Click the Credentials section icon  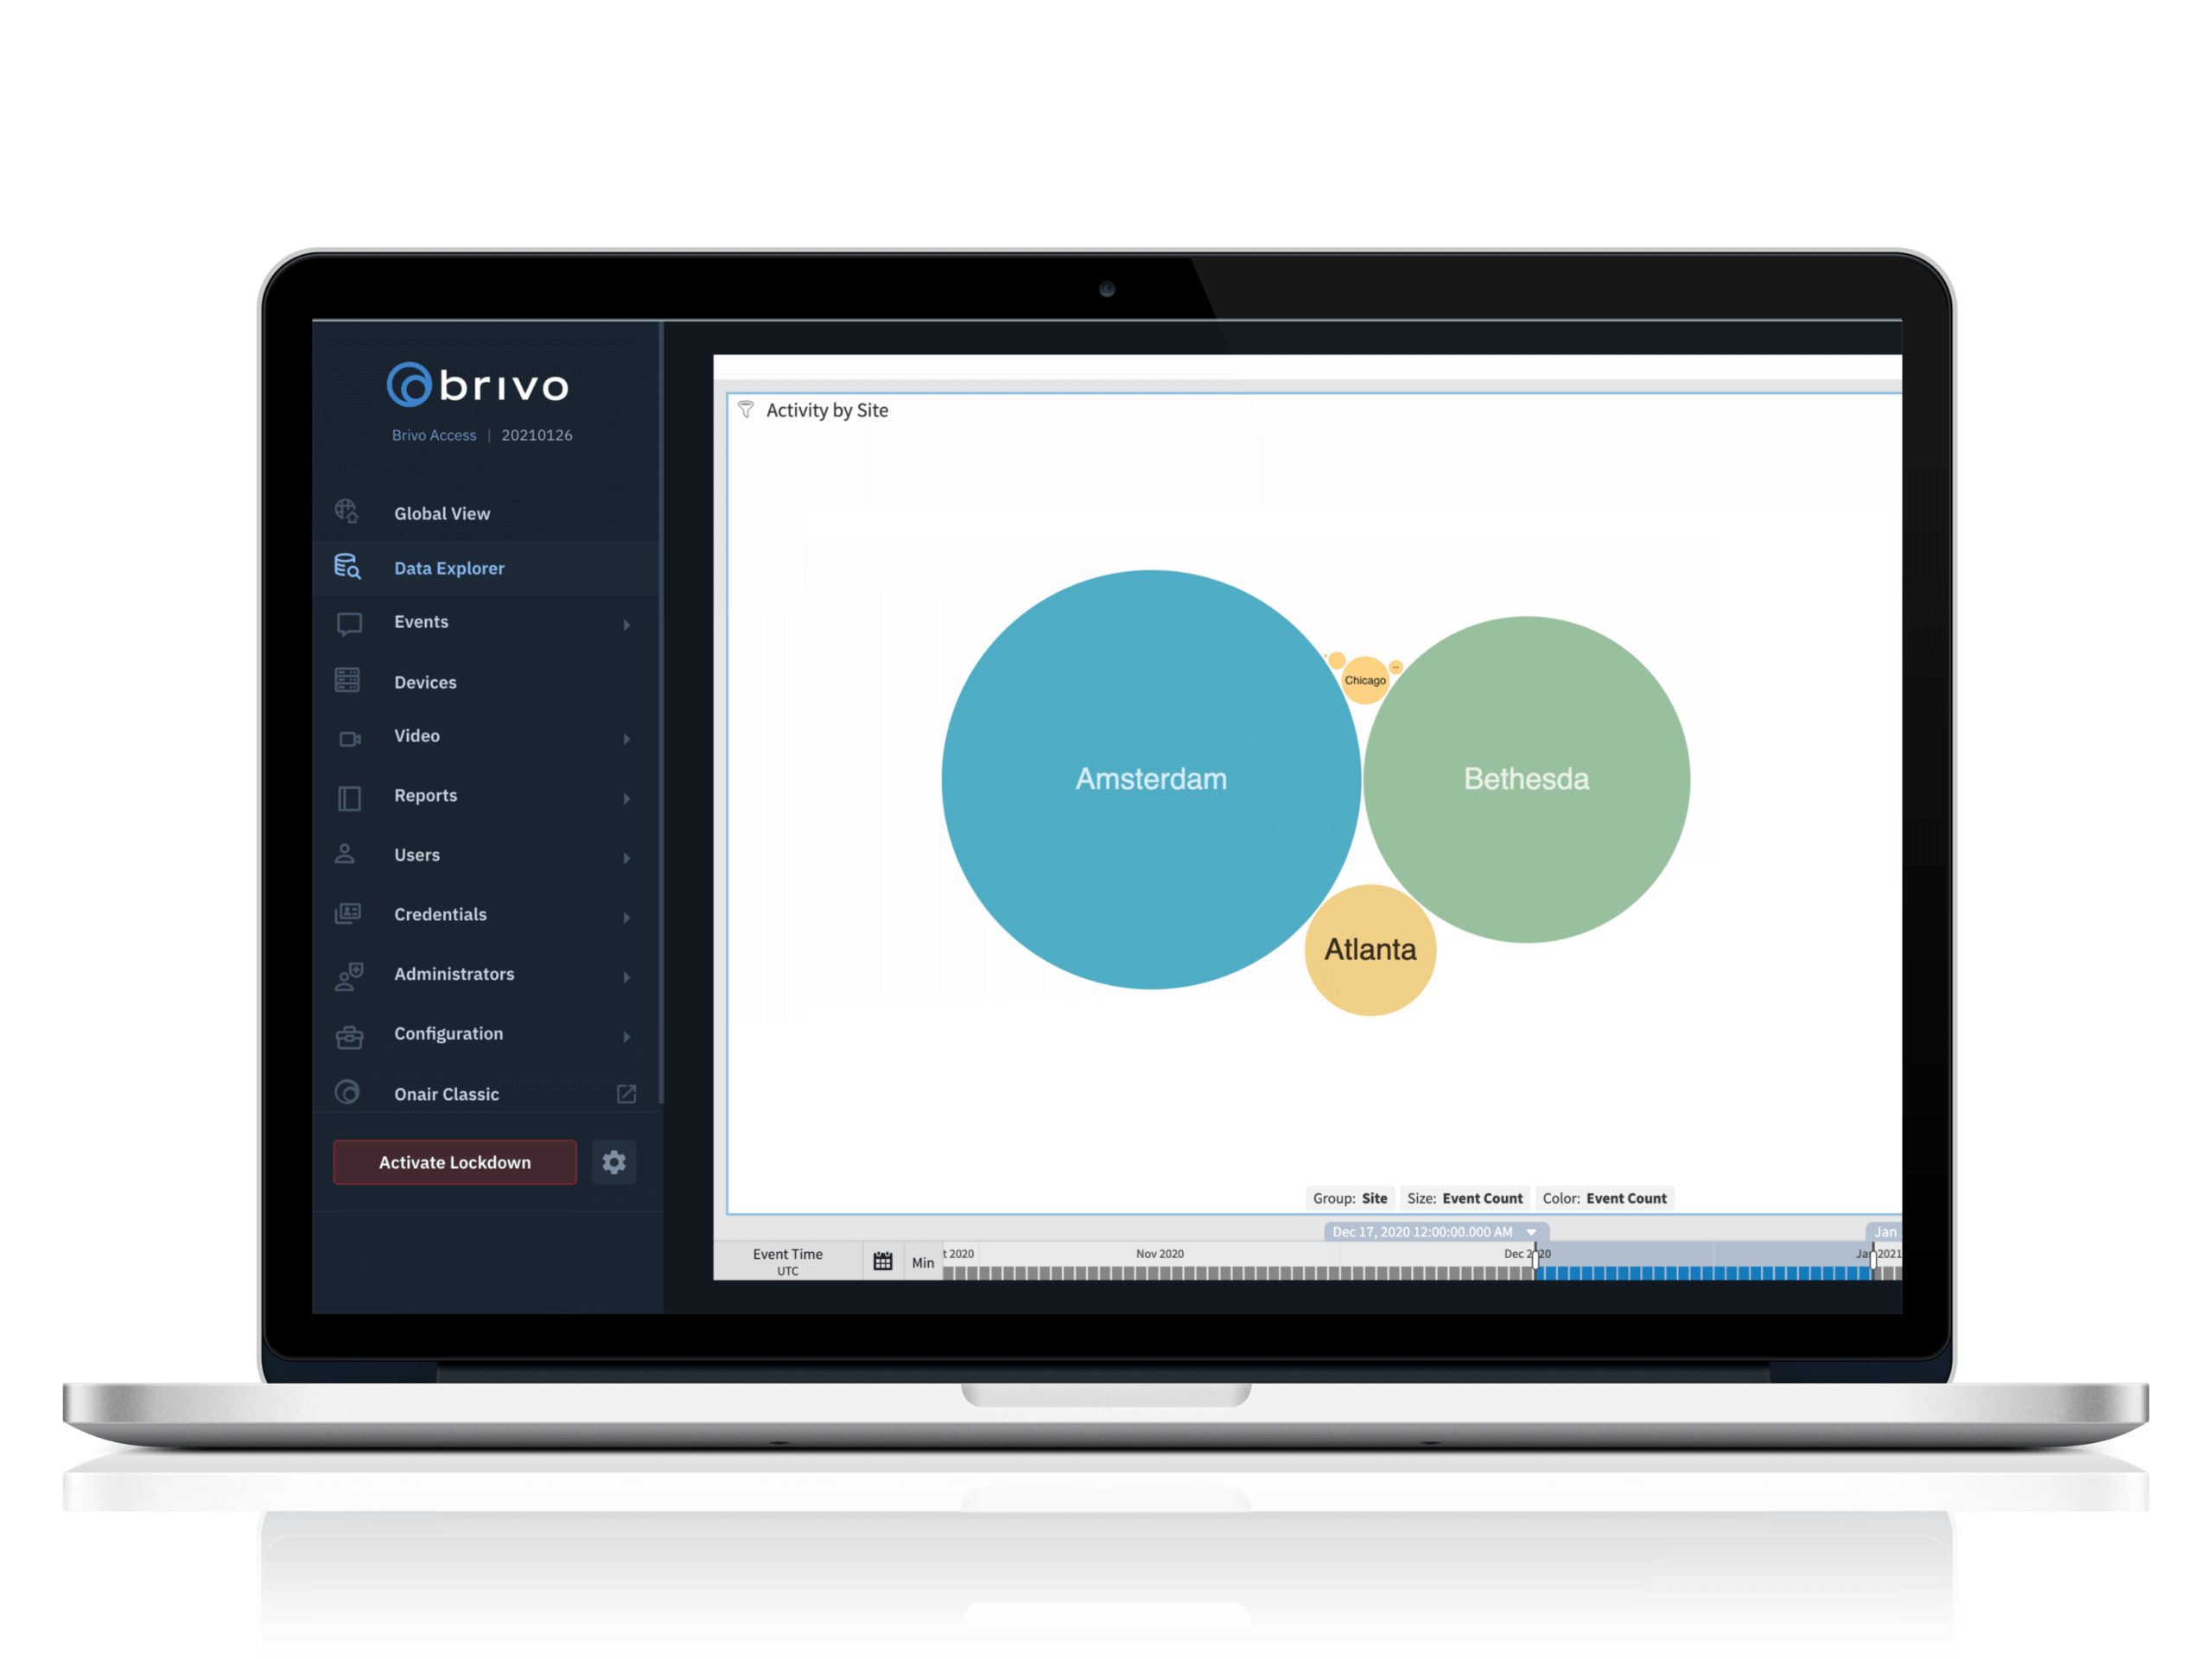pyautogui.click(x=346, y=912)
